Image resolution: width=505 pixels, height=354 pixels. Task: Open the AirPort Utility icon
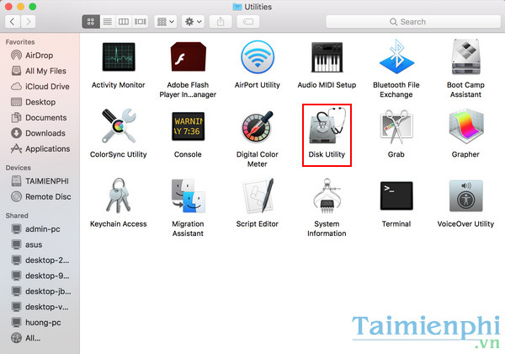tap(258, 57)
